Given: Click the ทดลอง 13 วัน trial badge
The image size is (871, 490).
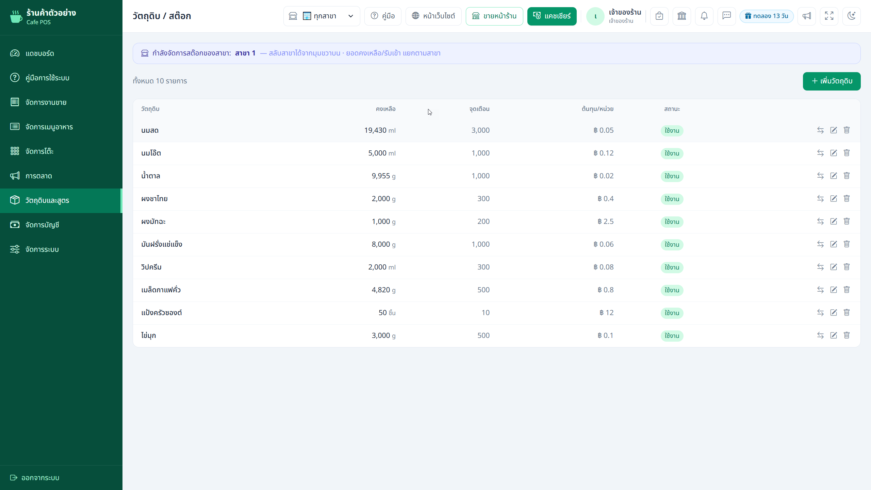Looking at the screenshot, I should pyautogui.click(x=767, y=16).
